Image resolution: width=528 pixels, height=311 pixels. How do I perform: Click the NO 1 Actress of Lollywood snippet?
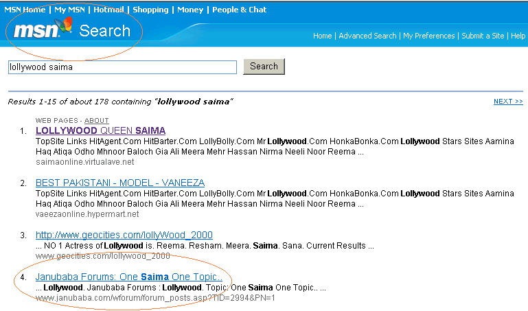[x=205, y=246]
